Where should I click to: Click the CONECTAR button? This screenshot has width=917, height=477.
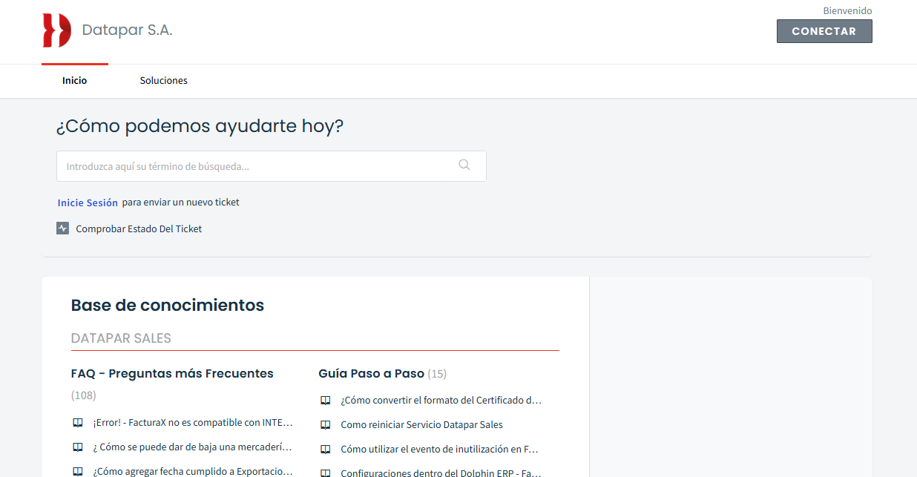pos(824,31)
